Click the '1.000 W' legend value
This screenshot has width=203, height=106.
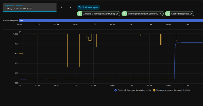(187, 90)
